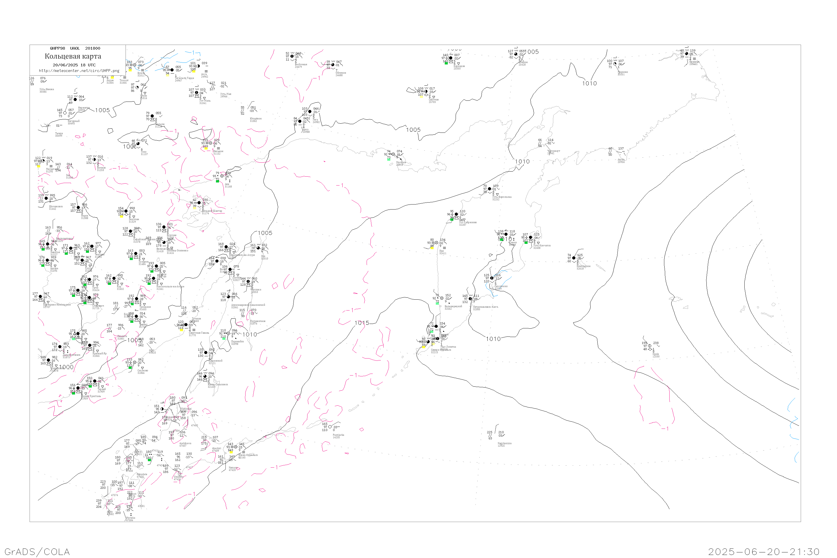The image size is (837, 558).
Task: Click the Opole 12530 station circle symbol
Action: (650, 346)
